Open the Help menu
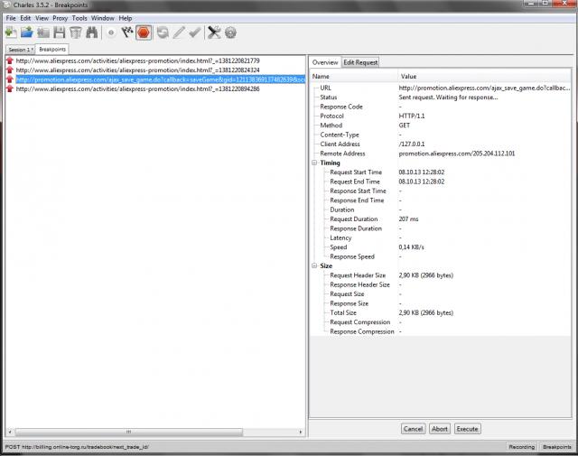The image size is (578, 456). click(126, 18)
